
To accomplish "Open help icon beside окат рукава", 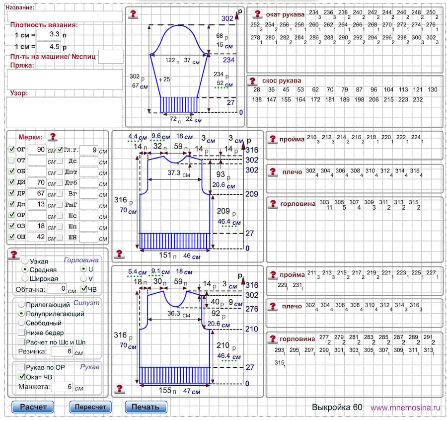I will [257, 14].
